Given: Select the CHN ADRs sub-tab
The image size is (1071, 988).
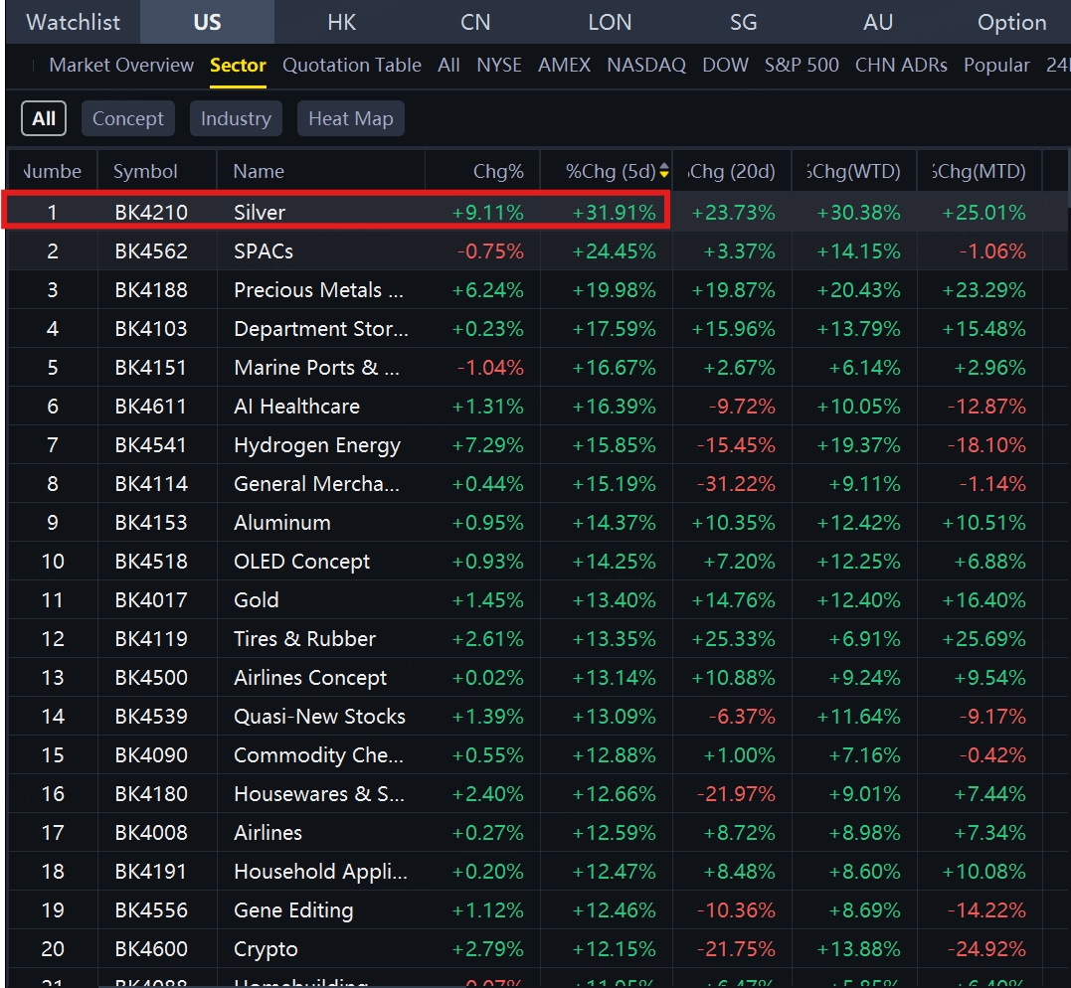Looking at the screenshot, I should 902,65.
